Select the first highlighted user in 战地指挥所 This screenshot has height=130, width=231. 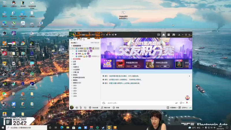pyautogui.click(x=85, y=48)
